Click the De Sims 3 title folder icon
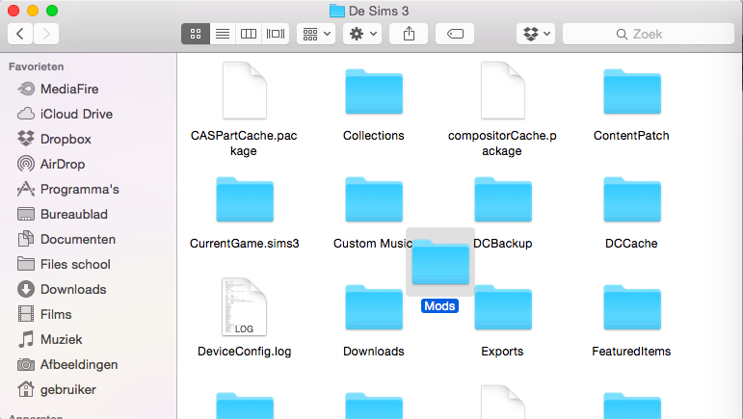The image size is (743, 419). 337,11
